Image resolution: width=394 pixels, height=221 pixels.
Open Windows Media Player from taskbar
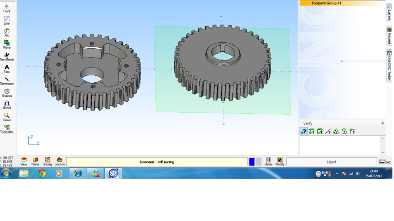59,173
